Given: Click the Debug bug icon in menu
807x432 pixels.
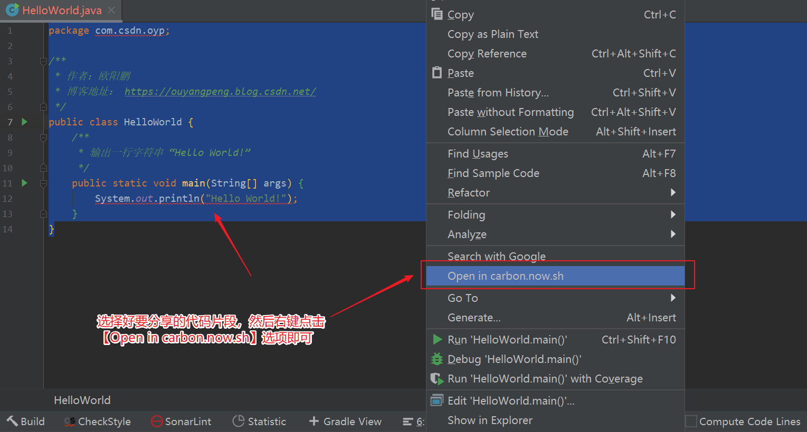Looking at the screenshot, I should [437, 359].
